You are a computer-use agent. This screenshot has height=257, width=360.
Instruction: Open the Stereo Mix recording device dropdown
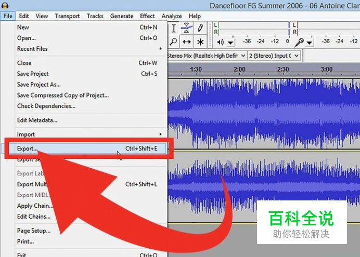(207, 56)
